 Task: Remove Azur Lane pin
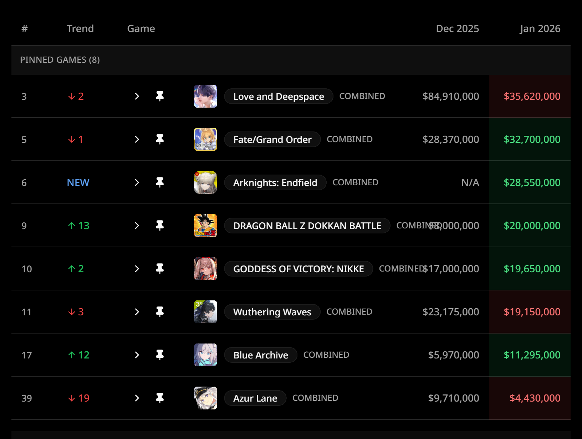tap(160, 398)
